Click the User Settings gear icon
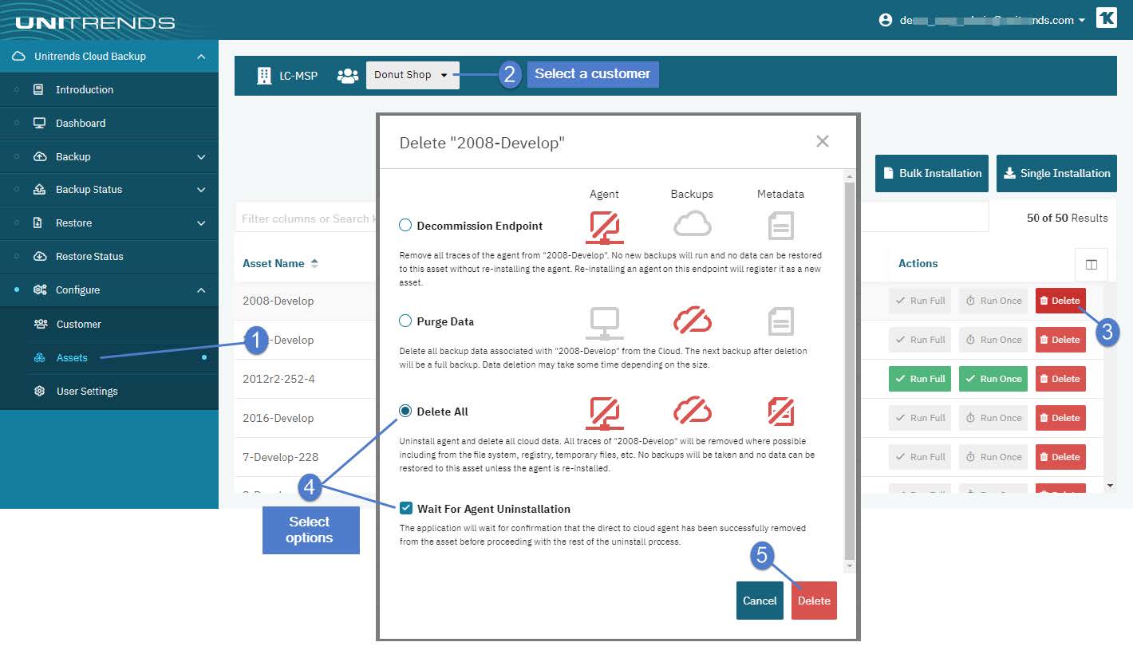The image size is (1133, 646). pos(40,392)
